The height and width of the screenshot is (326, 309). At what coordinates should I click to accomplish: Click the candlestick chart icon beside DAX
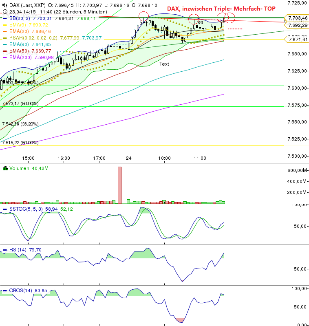coord(4,5)
